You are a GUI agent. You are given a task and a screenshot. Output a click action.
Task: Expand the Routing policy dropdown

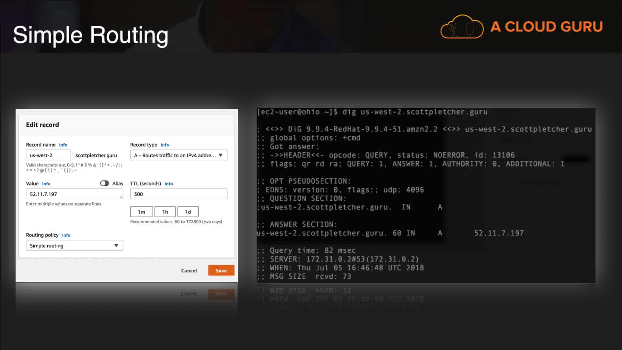pyautogui.click(x=75, y=246)
